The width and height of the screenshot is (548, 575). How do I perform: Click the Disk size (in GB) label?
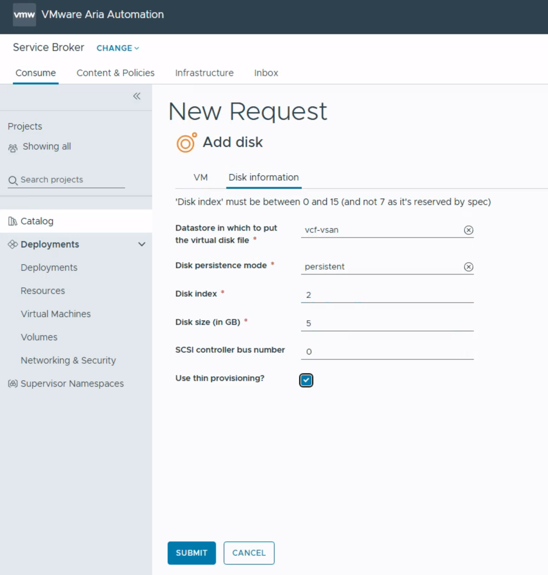[208, 322]
